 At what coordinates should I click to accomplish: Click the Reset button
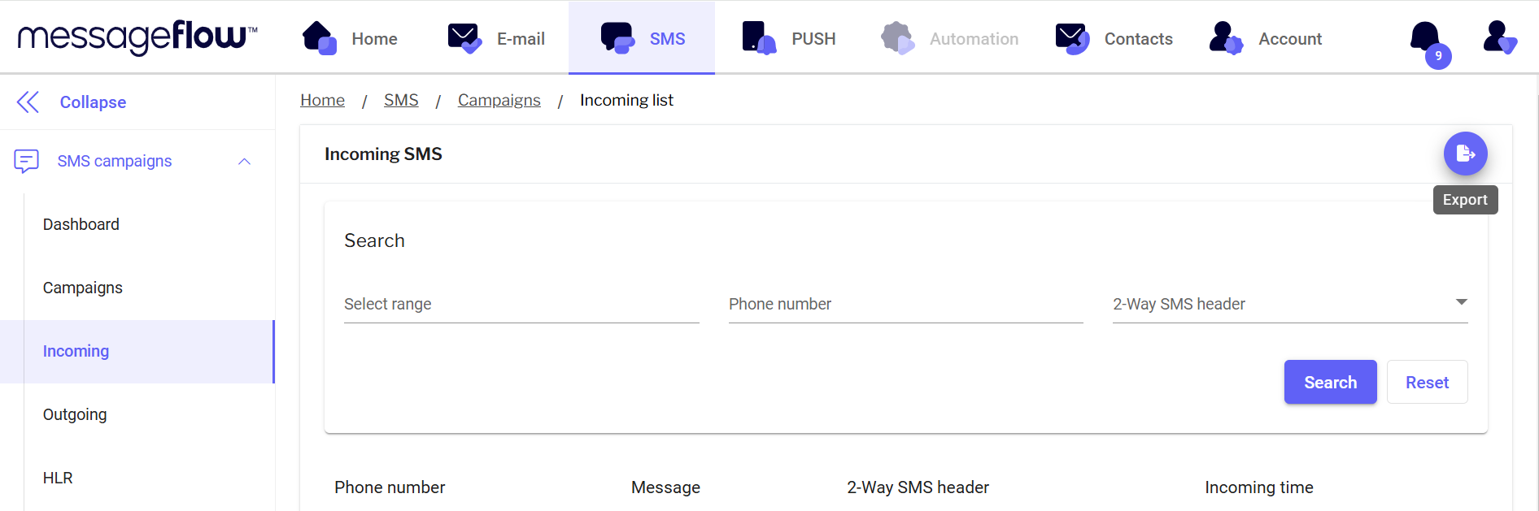1427,382
